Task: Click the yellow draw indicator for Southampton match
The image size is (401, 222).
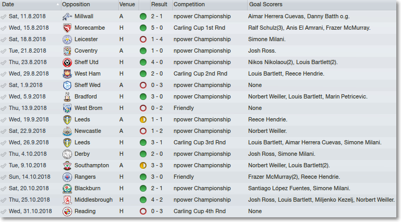Action: [143, 166]
